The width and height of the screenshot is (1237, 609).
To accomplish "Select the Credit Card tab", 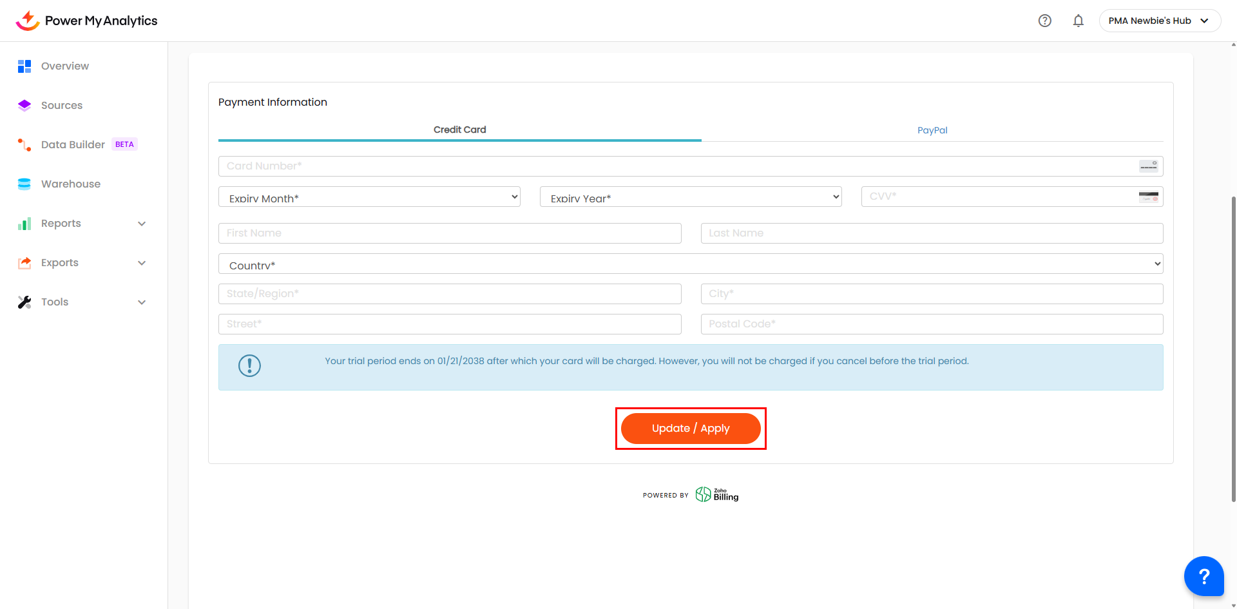I will 459,130.
